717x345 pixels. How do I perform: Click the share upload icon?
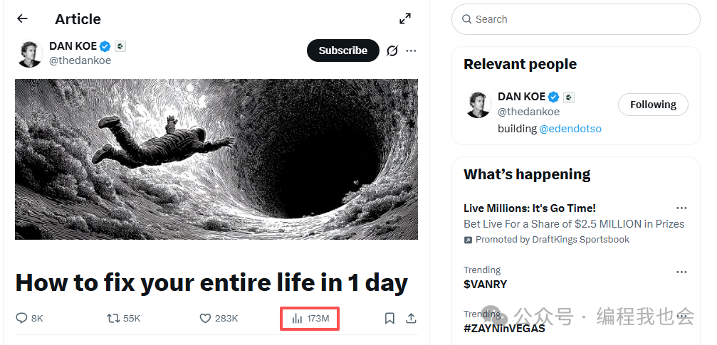(x=411, y=318)
